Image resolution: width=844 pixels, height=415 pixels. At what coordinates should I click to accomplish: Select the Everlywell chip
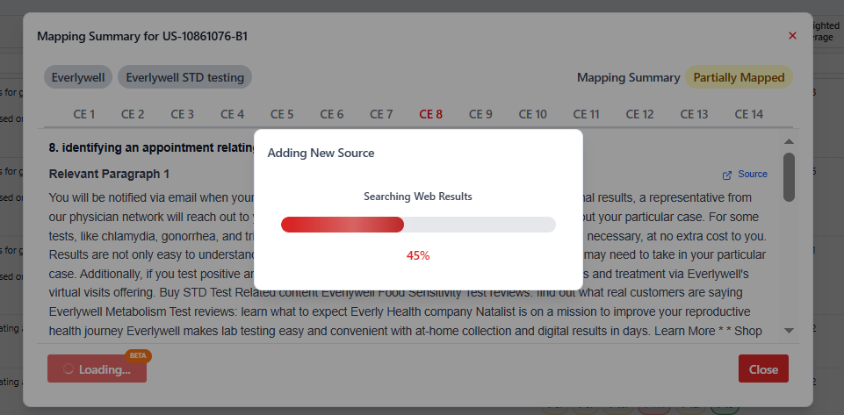(x=78, y=77)
